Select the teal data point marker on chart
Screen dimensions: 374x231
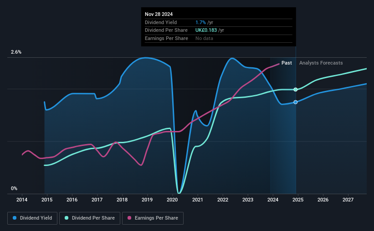coord(296,90)
